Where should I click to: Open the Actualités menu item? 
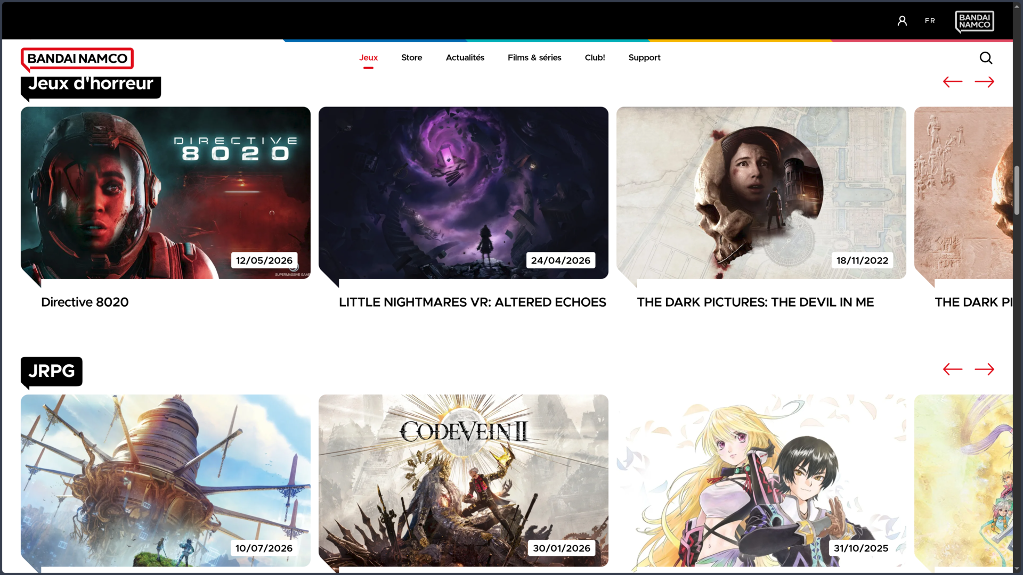click(465, 57)
